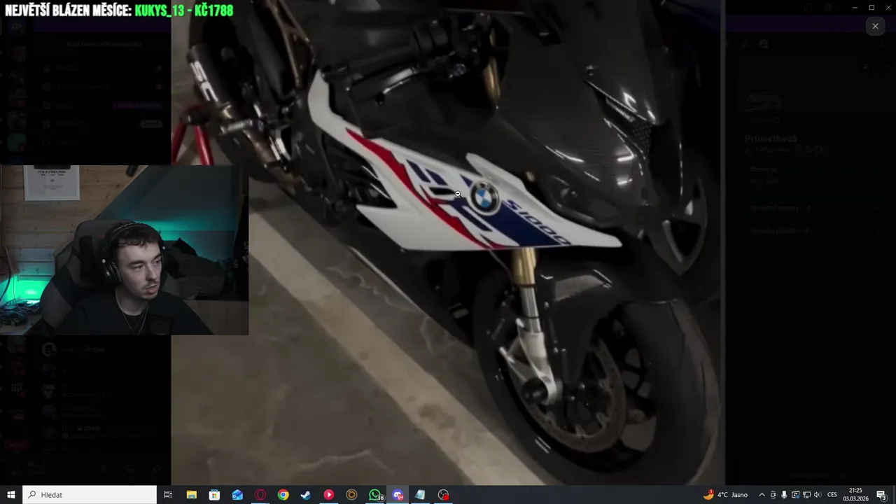Click the Meet Now tray icon

click(x=773, y=495)
